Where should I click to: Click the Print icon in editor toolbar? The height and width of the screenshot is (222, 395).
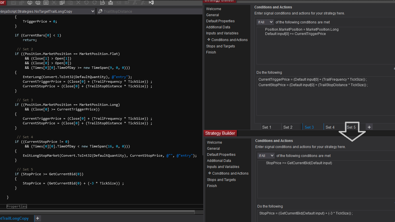(x=30, y=3)
